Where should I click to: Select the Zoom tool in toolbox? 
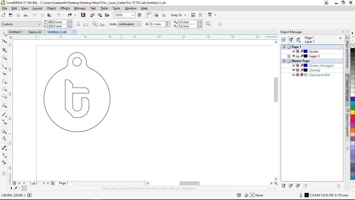click(x=4, y=58)
